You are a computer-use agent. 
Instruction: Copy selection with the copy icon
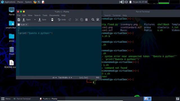pos(82,20)
